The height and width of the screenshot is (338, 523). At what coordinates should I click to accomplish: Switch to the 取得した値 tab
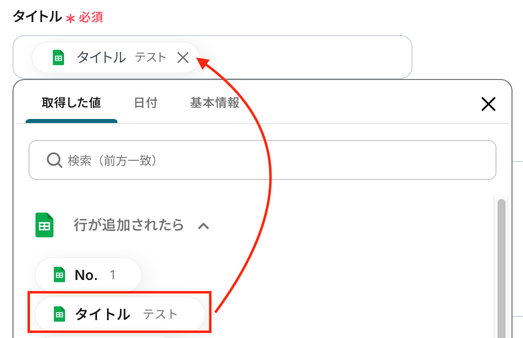point(71,103)
